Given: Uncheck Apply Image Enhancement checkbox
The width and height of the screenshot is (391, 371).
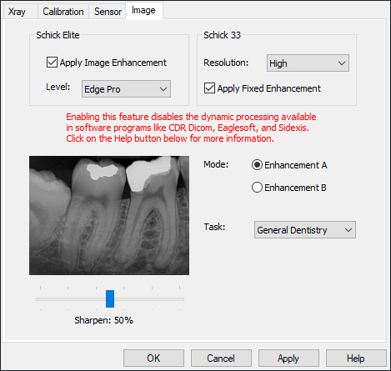Looking at the screenshot, I should [52, 63].
